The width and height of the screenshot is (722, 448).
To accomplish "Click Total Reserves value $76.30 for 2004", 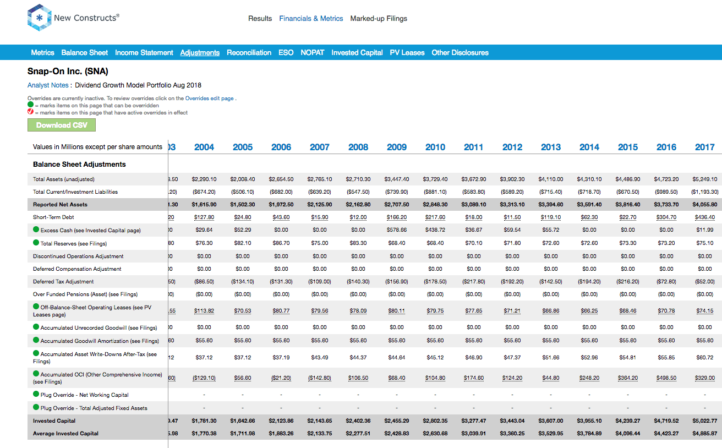I will [x=204, y=243].
